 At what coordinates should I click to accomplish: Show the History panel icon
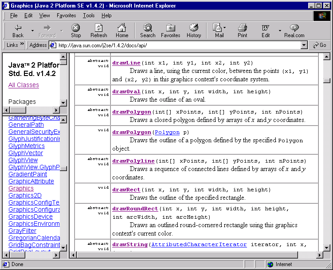pyautogui.click(x=194, y=28)
